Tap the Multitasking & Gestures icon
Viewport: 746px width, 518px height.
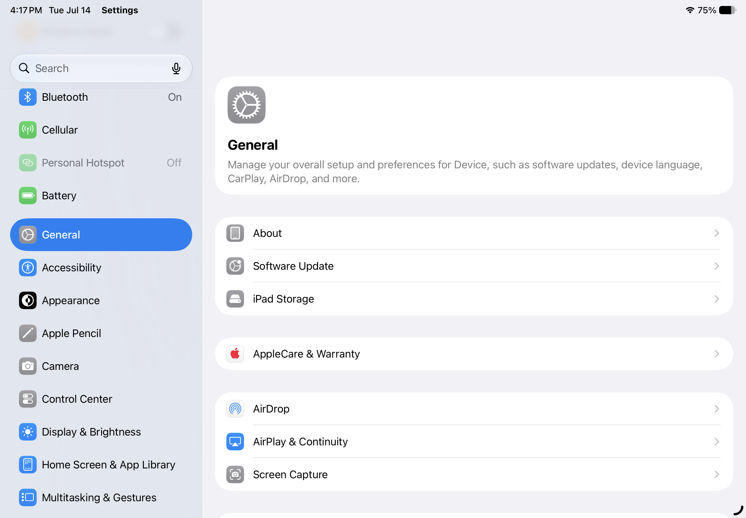(28, 497)
